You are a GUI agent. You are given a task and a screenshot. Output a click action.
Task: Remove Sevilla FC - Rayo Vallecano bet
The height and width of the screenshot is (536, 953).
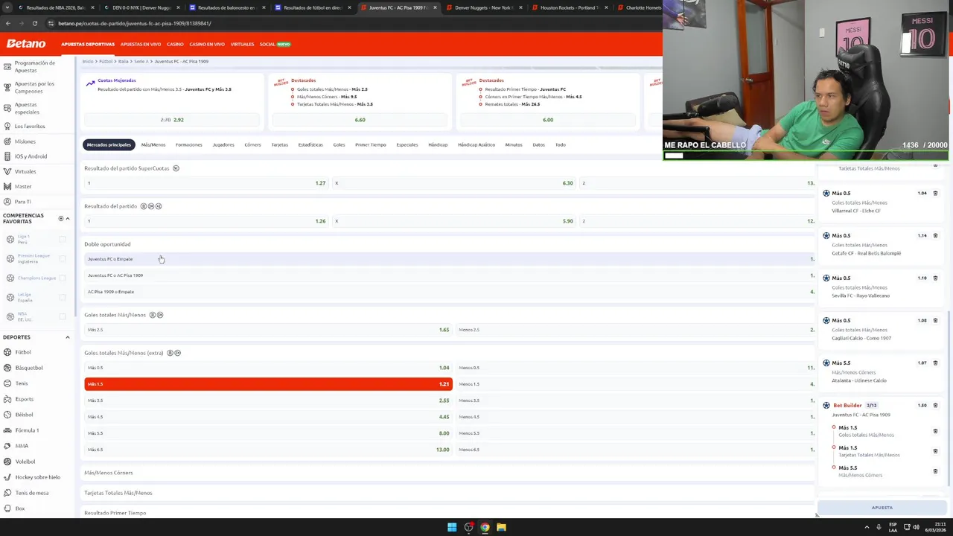point(935,278)
